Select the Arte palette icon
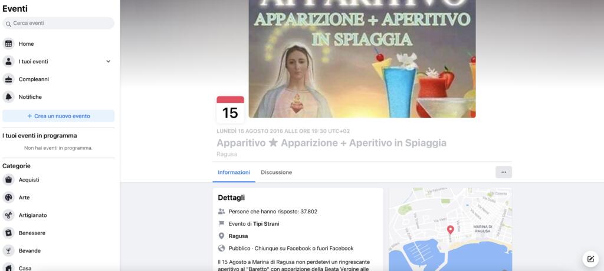 [x=8, y=198]
